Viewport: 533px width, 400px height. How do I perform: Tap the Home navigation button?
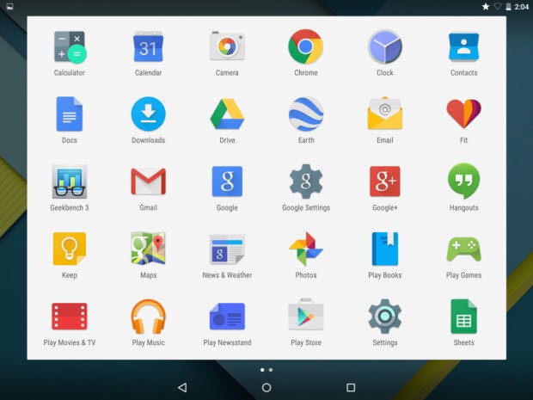pyautogui.click(x=266, y=388)
